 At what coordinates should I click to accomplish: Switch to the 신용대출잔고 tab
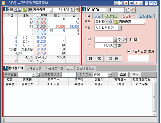[85, 68]
